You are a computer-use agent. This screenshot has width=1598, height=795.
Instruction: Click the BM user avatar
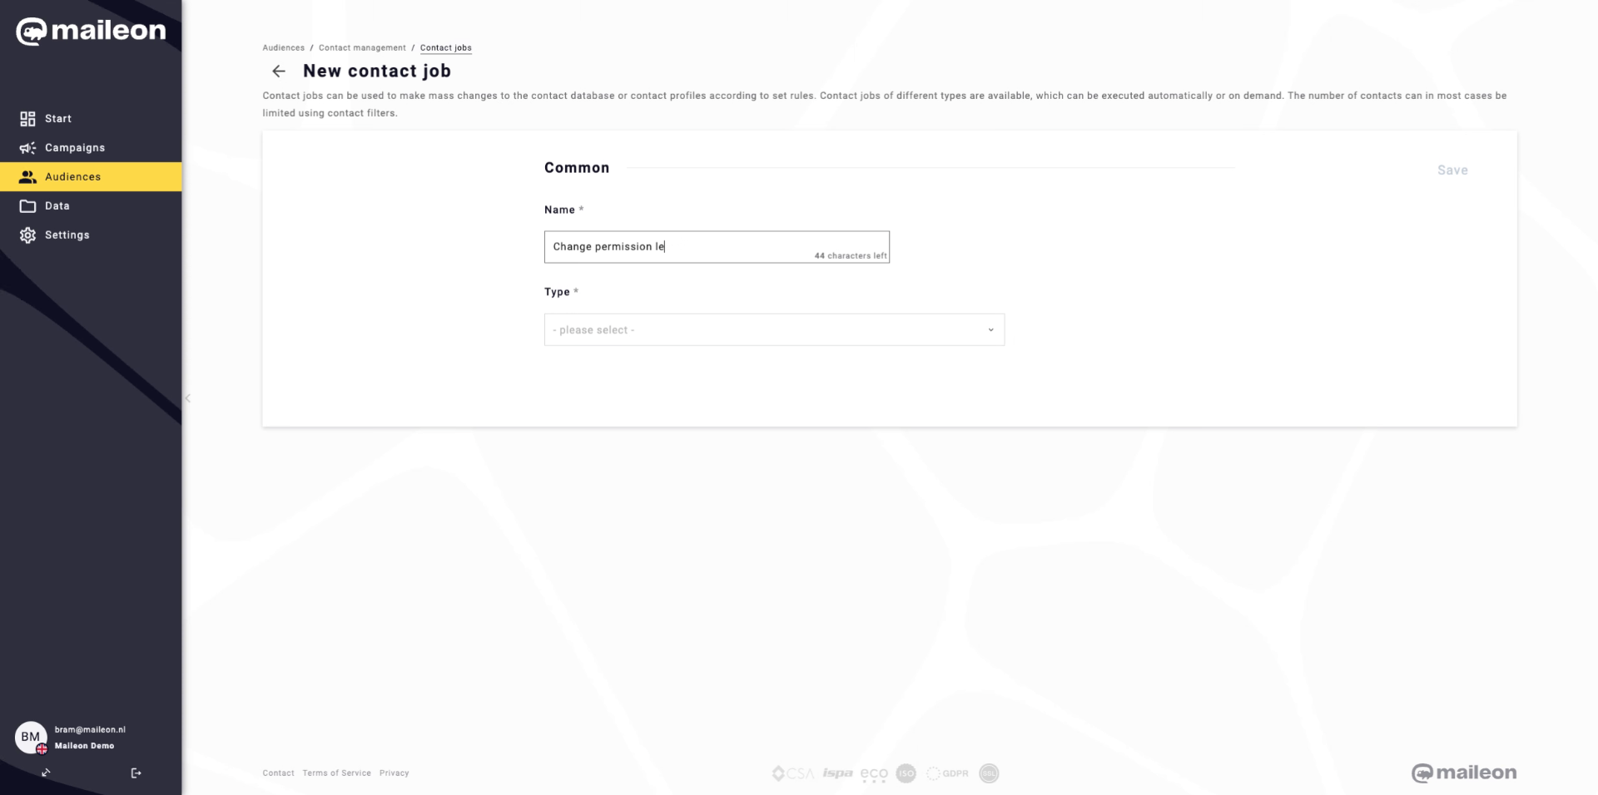[31, 737]
